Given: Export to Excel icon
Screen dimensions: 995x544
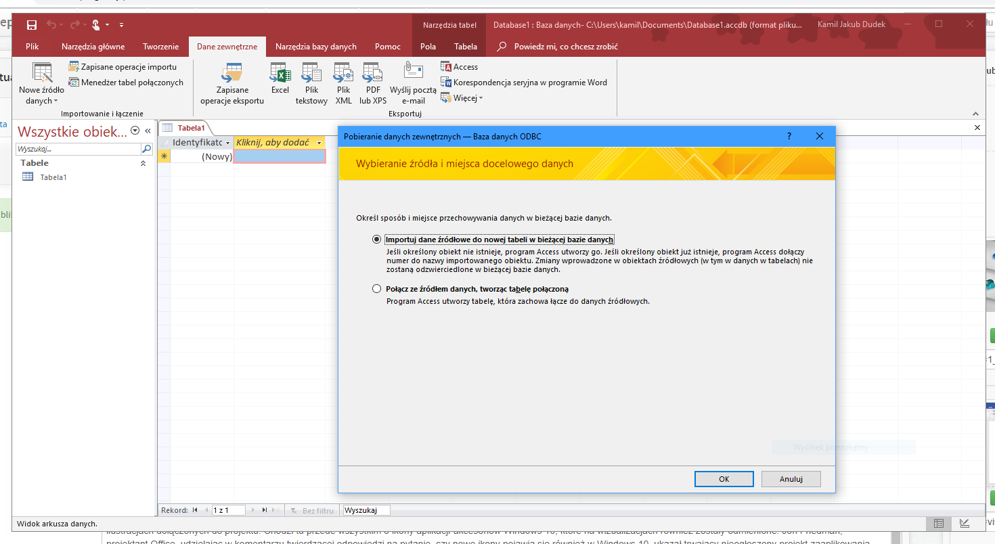Looking at the screenshot, I should pyautogui.click(x=280, y=78).
